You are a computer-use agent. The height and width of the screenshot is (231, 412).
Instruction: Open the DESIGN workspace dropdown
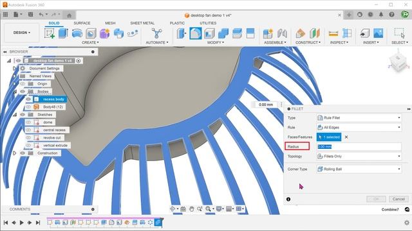(x=22, y=33)
